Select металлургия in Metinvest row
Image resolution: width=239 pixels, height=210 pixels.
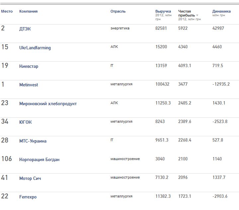[121, 84]
